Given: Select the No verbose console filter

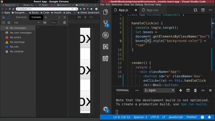Looking at the screenshot, I should tap(18, 51).
